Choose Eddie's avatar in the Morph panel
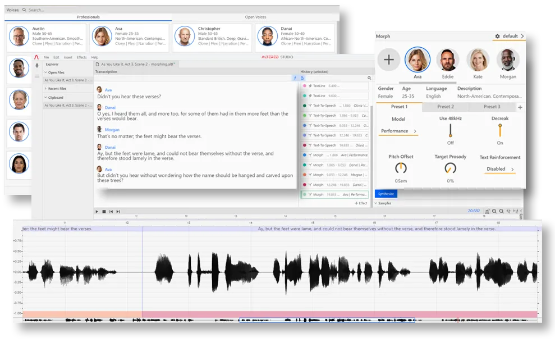Image resolution: width=555 pixels, height=347 pixels. [x=448, y=60]
